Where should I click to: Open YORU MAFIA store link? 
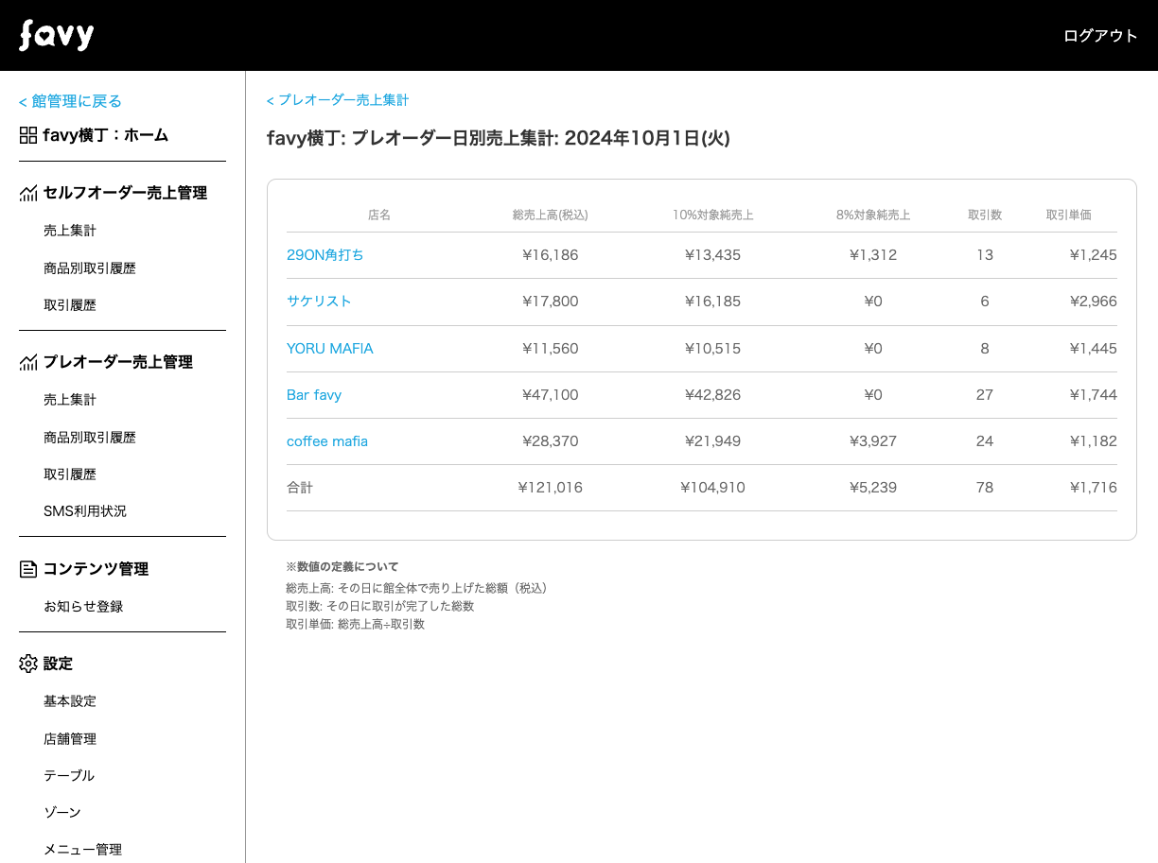pos(330,349)
